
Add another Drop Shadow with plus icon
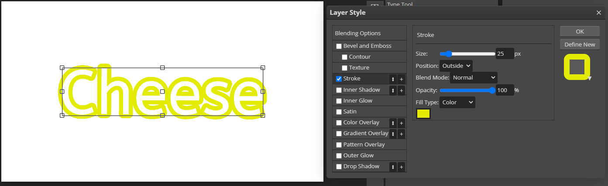pyautogui.click(x=401, y=167)
